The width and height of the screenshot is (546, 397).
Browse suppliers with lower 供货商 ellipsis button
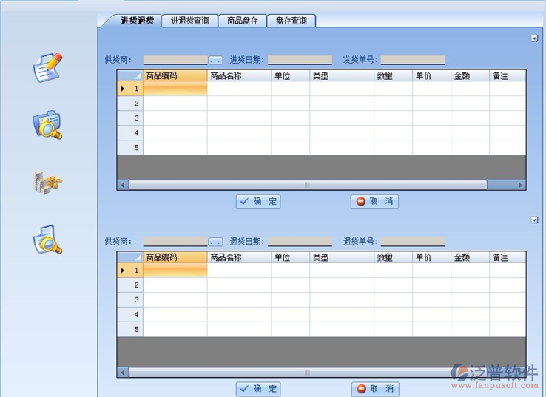tap(215, 242)
